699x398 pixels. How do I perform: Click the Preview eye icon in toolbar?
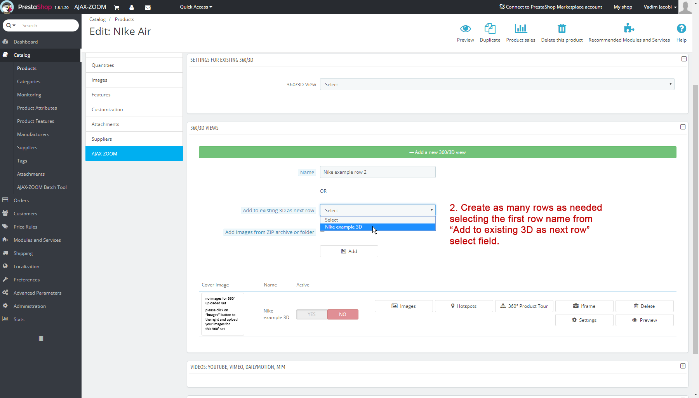tap(465, 28)
